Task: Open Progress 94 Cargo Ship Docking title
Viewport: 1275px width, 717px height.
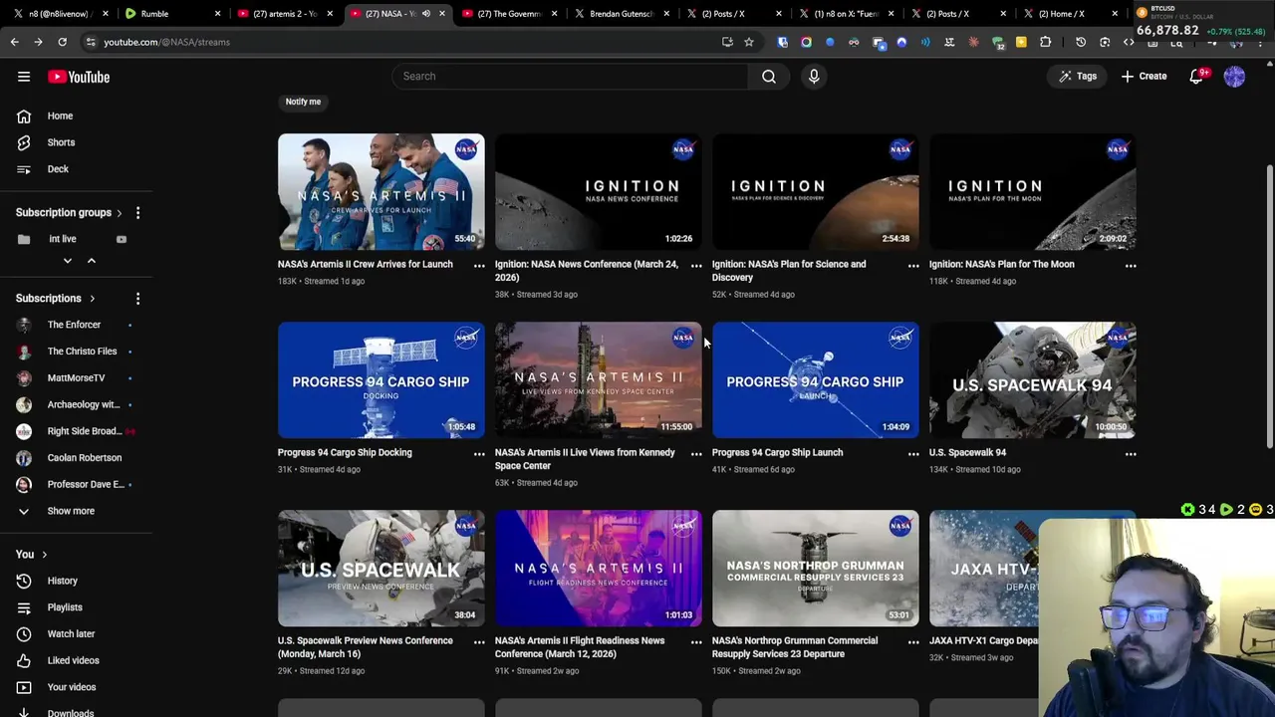Action: [x=345, y=452]
